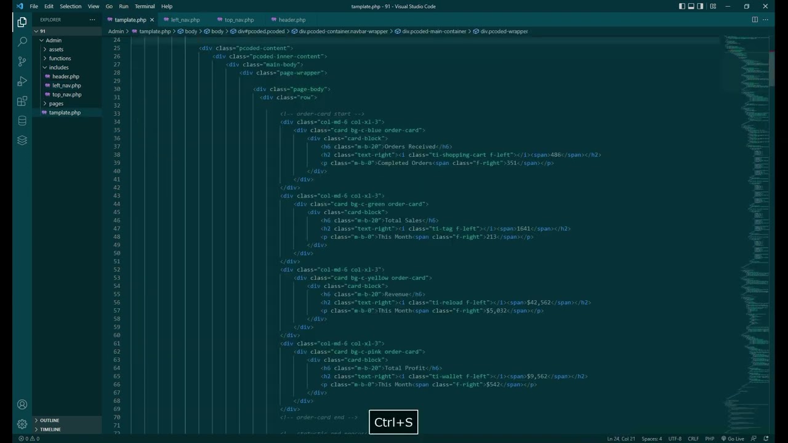Switch to the left_nav.php tab

(x=185, y=20)
